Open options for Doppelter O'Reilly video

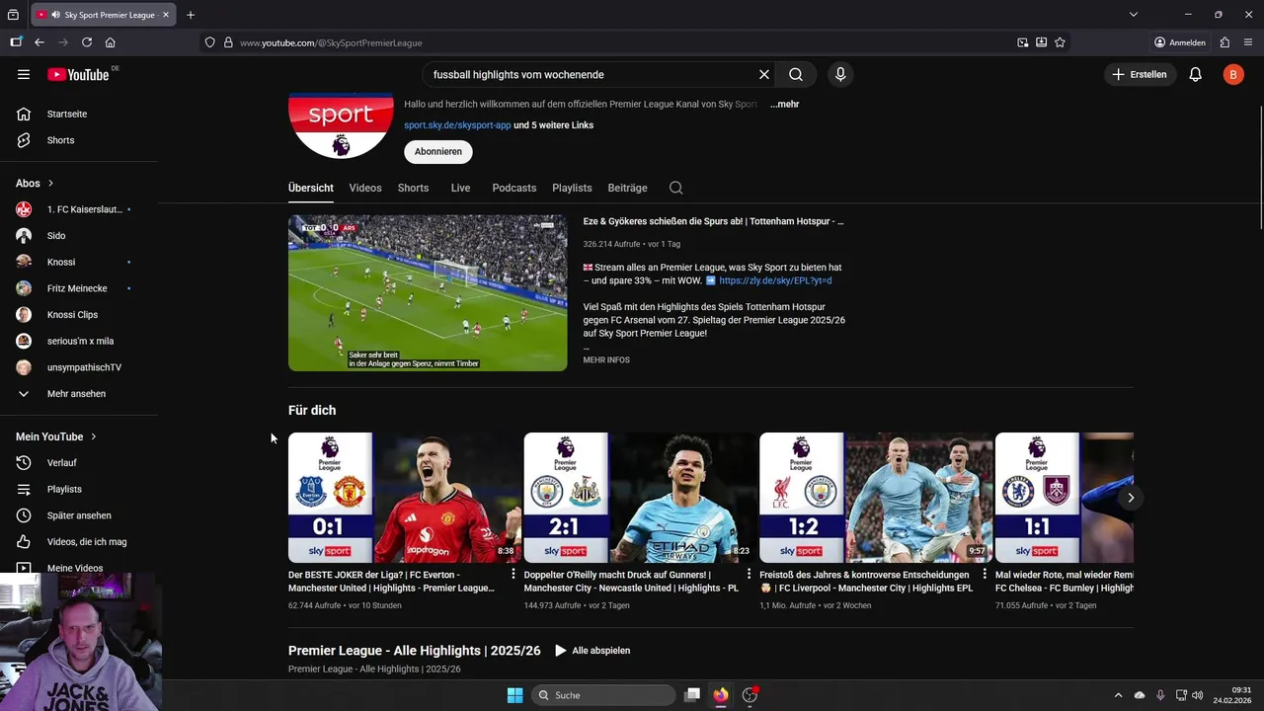click(749, 574)
